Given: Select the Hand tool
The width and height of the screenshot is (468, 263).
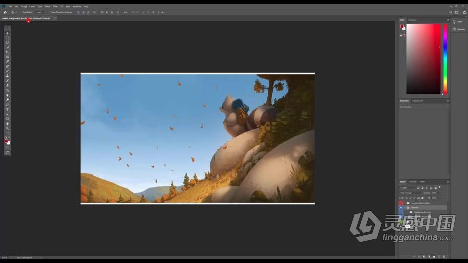Looking at the screenshot, I should (7, 123).
